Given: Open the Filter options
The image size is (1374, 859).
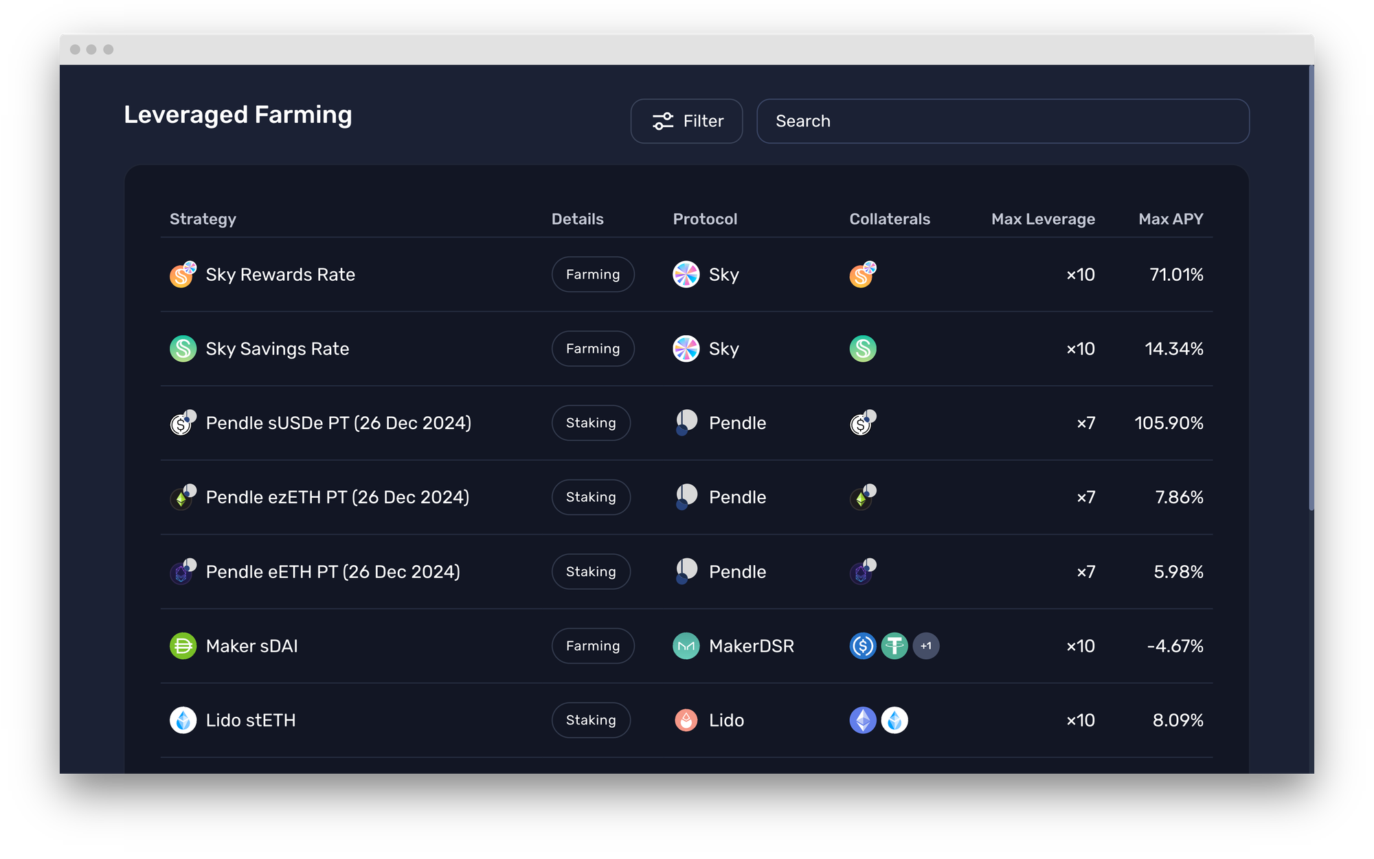Looking at the screenshot, I should pyautogui.click(x=686, y=122).
